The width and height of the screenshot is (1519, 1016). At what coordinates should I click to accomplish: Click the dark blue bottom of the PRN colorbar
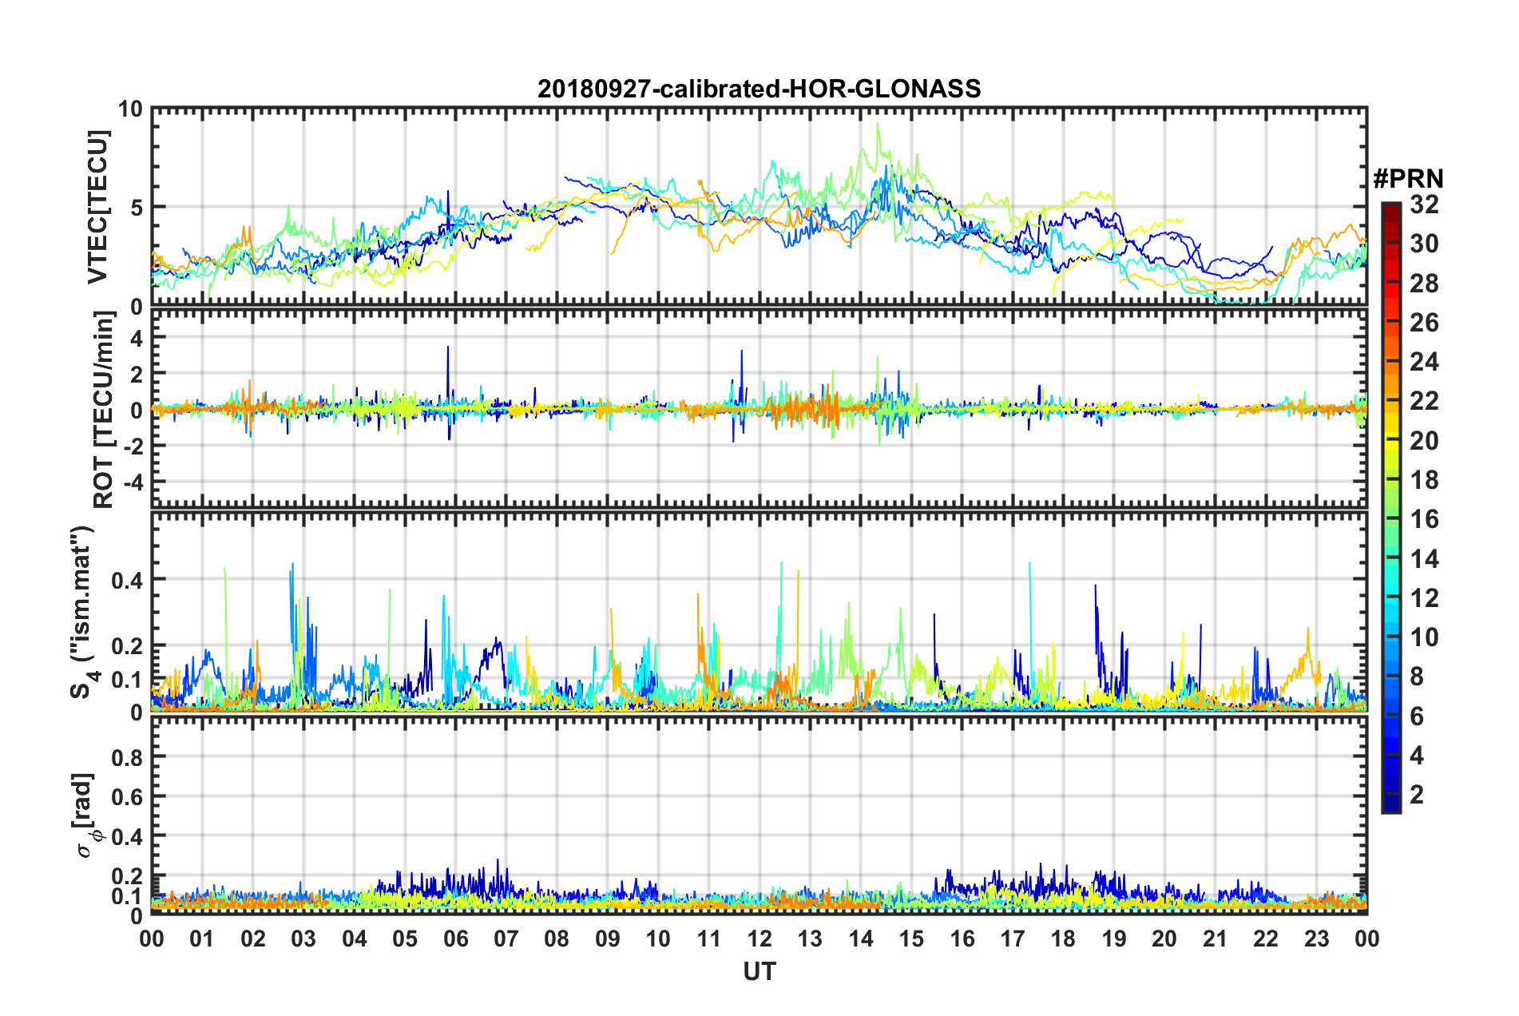pos(1391,805)
